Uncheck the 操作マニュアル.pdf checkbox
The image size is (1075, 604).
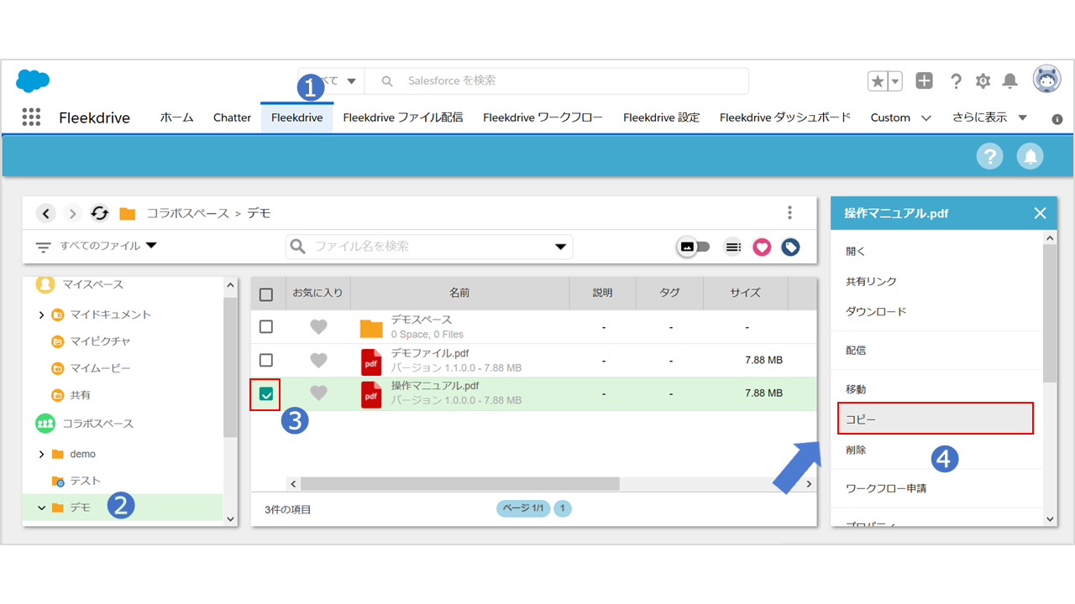pos(266,394)
